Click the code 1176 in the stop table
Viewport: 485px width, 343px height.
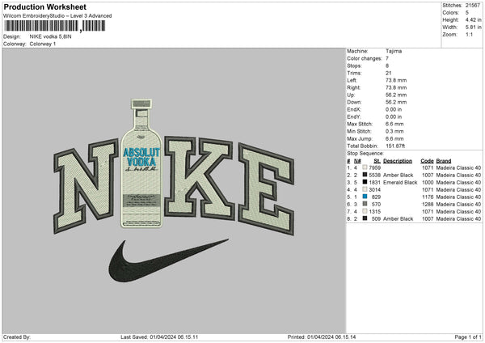point(428,197)
